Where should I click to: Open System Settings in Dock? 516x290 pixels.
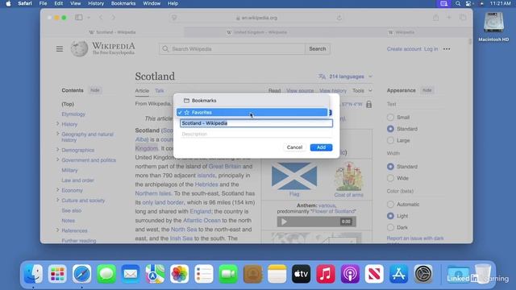click(422, 274)
